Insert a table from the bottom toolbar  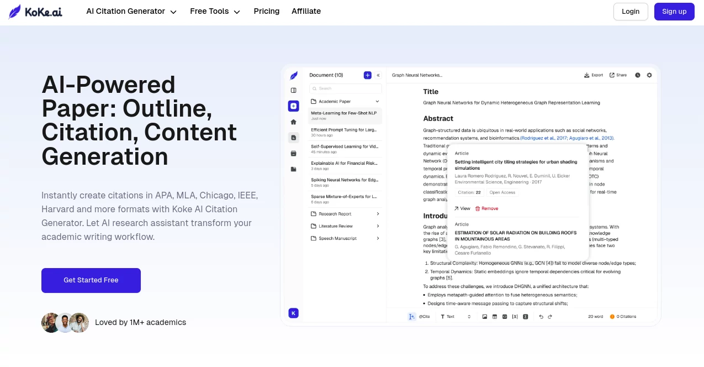[495, 316]
